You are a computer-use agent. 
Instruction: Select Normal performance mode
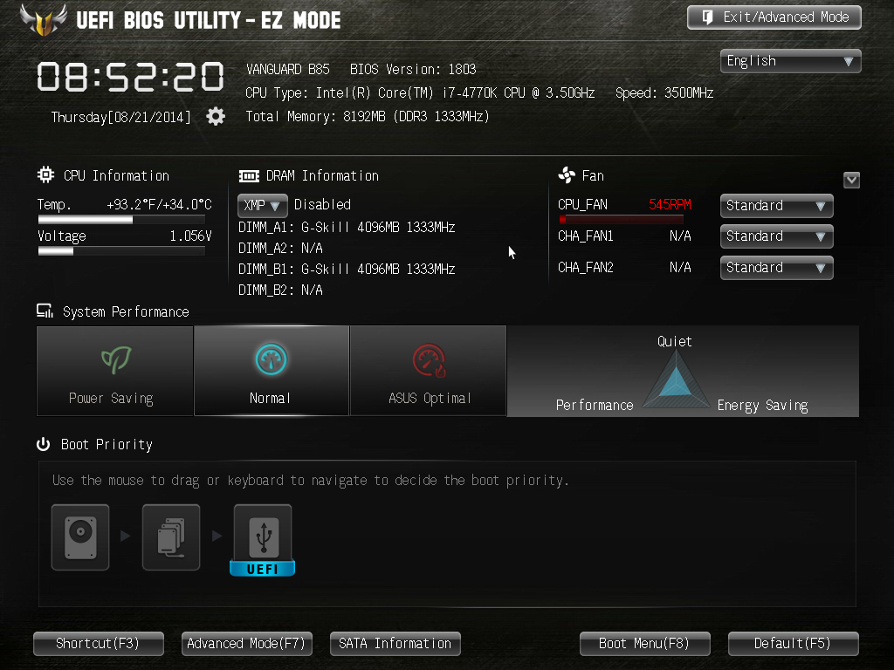(272, 371)
